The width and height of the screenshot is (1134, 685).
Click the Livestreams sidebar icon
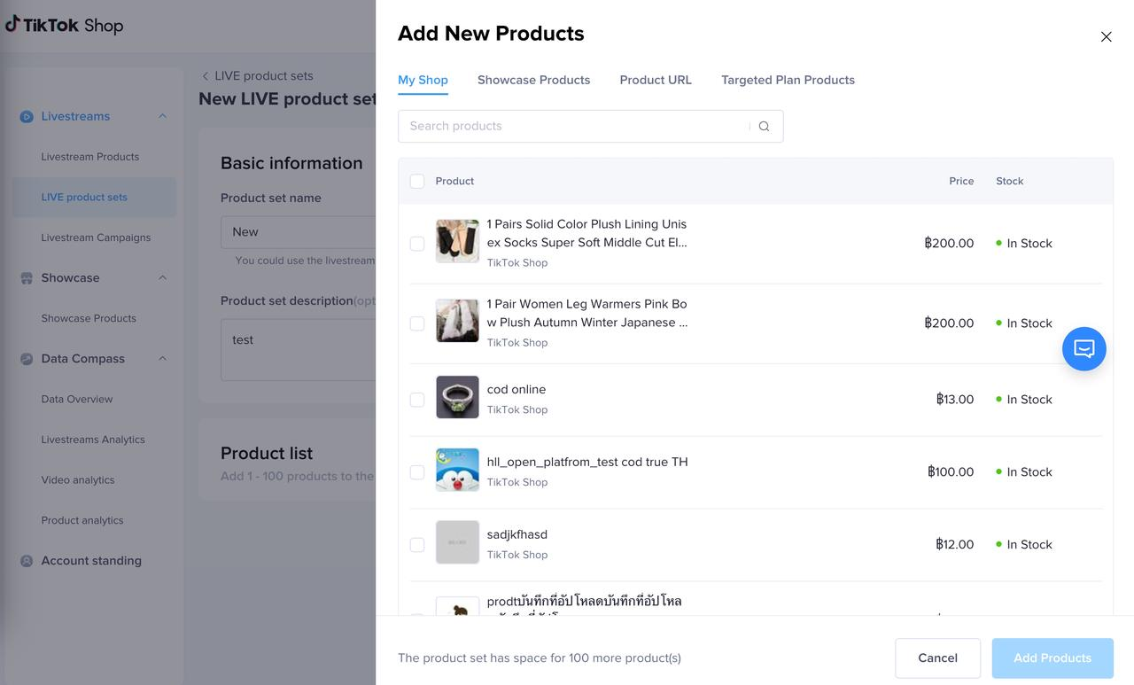point(27,116)
